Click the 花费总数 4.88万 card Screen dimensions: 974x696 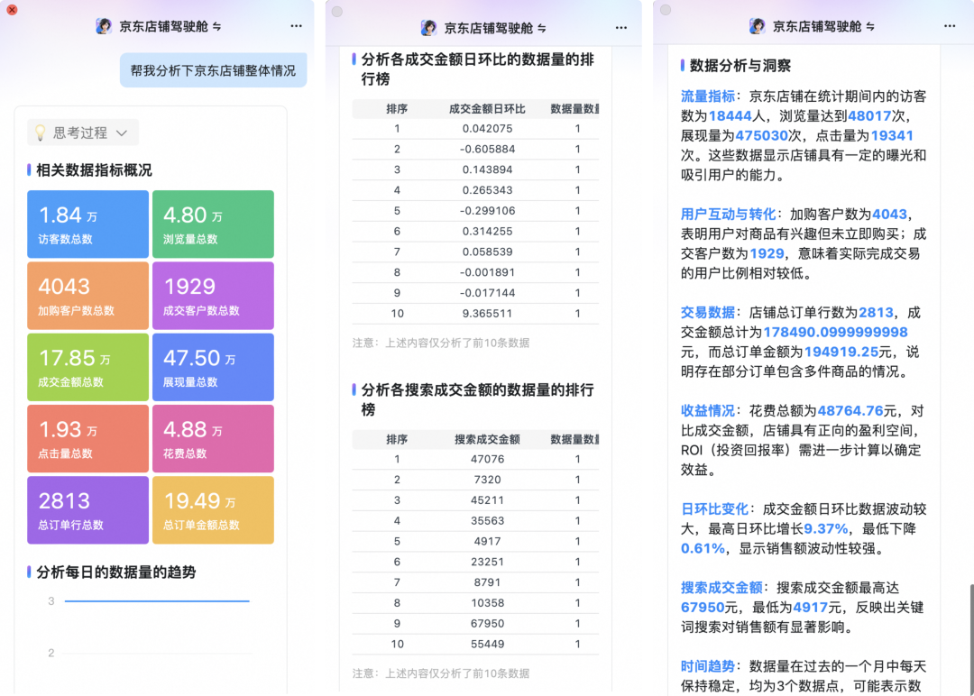[x=213, y=438]
